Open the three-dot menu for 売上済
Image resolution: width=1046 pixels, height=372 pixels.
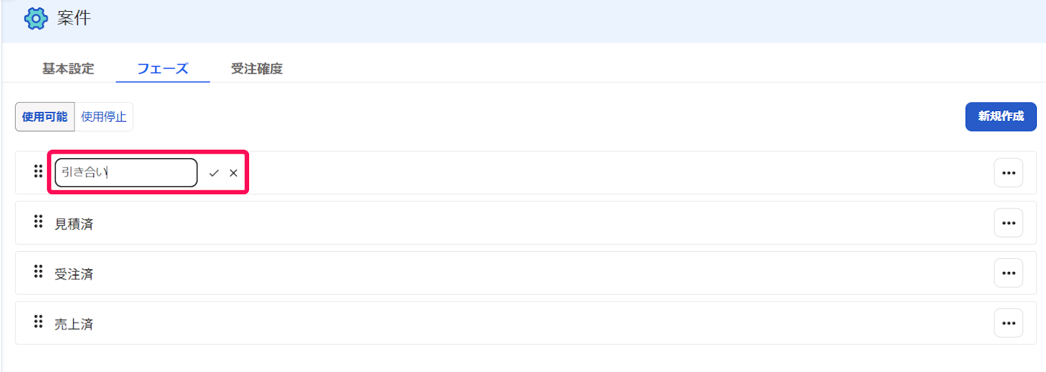click(x=1009, y=323)
